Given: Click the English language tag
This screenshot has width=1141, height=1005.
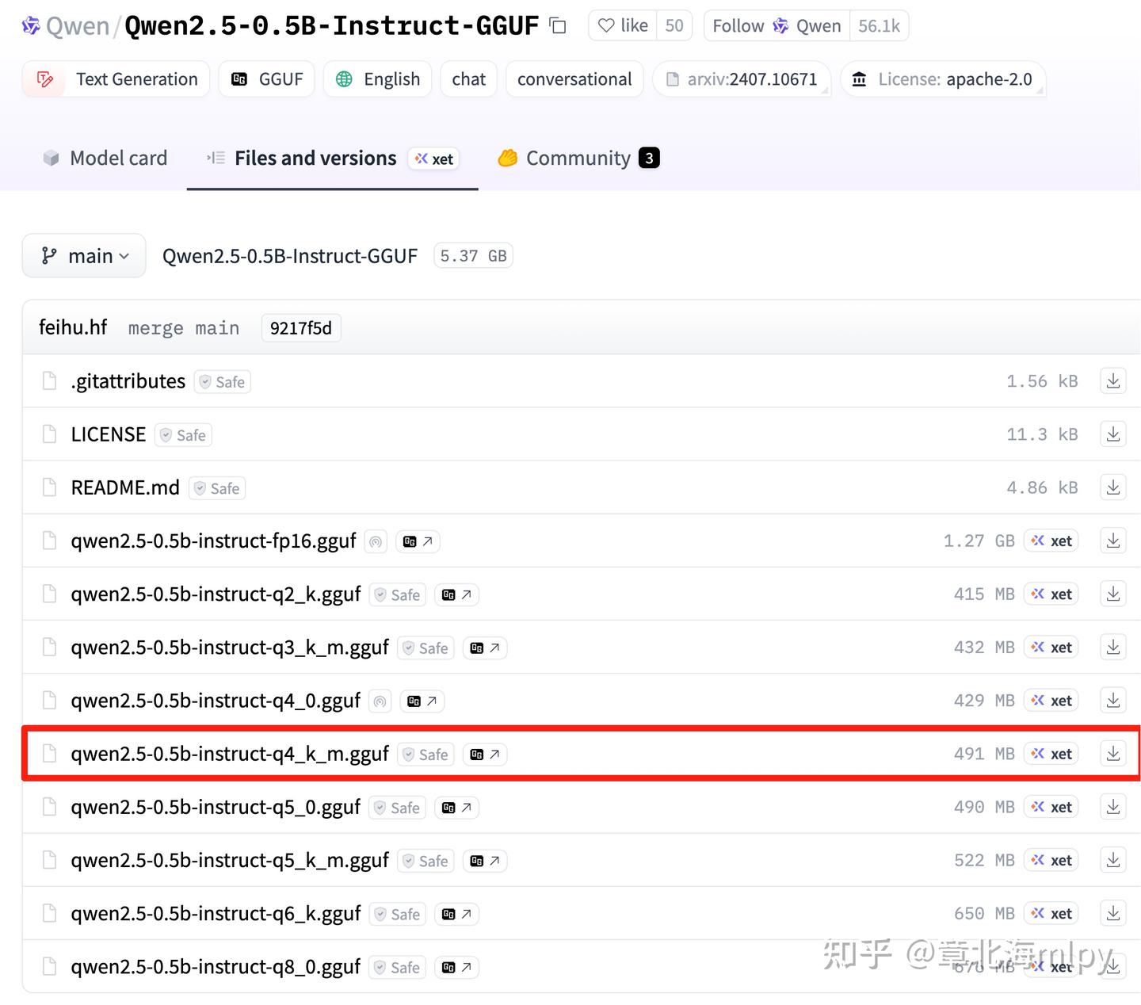Looking at the screenshot, I should pyautogui.click(x=377, y=79).
